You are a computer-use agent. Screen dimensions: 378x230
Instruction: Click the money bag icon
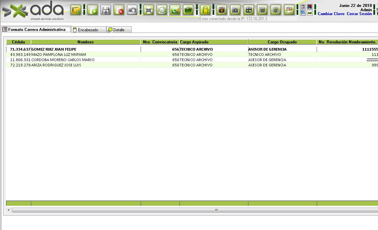(x=221, y=10)
